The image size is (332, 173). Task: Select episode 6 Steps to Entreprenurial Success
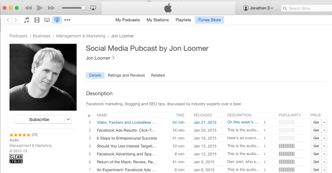pos(127,138)
